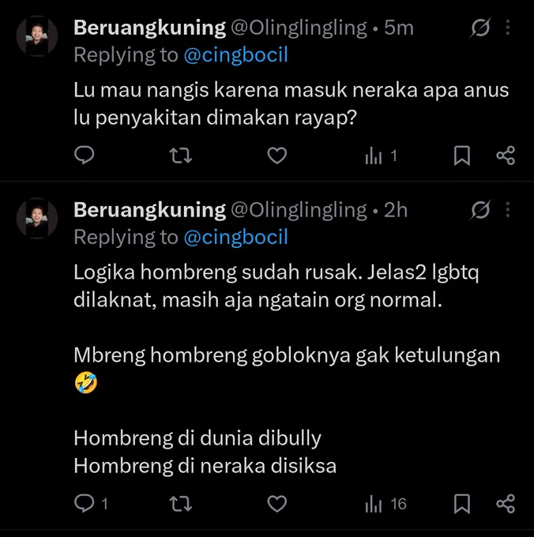The height and width of the screenshot is (537, 534).
Task: Open more options menu on first tweet
Action: click(x=508, y=28)
